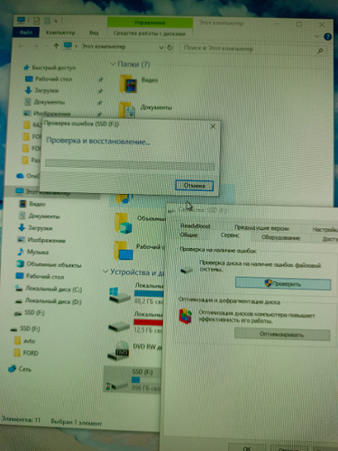Click the refresh address bar icon
This screenshot has width=338, height=451.
tap(170, 48)
